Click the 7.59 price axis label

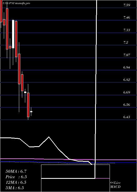pyautogui.click(x=127, y=5)
